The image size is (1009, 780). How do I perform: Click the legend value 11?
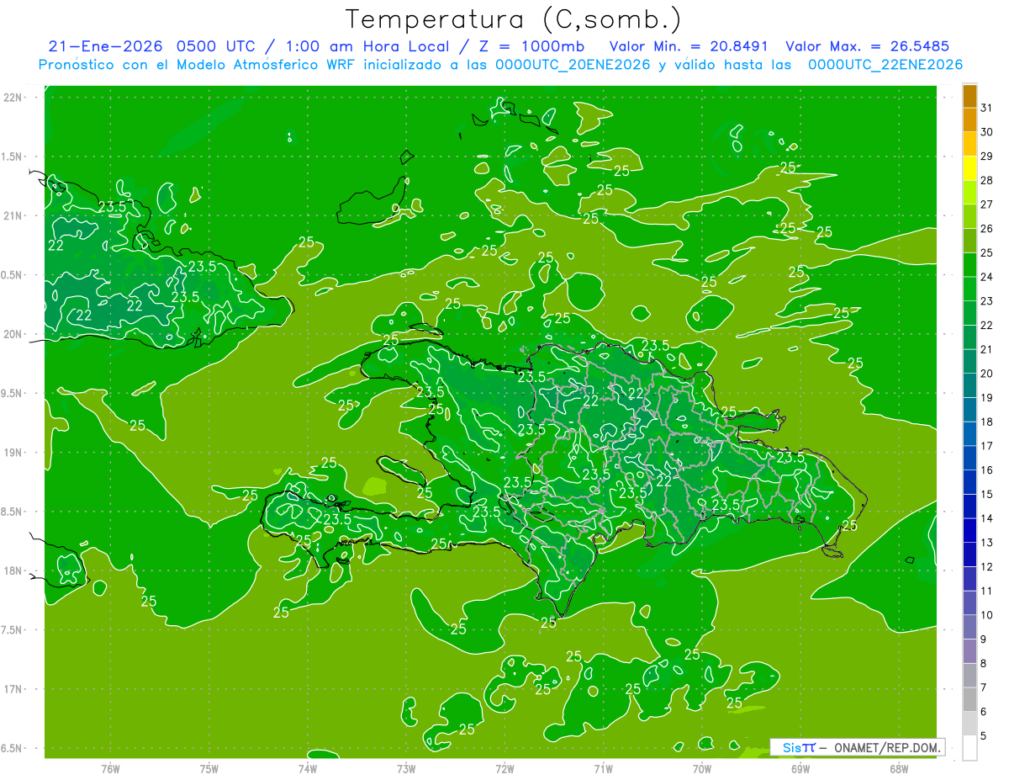click(x=987, y=591)
